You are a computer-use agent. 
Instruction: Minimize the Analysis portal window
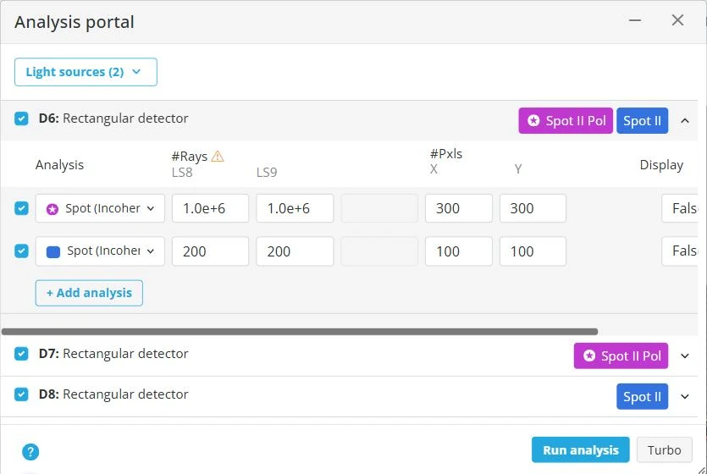click(x=635, y=20)
